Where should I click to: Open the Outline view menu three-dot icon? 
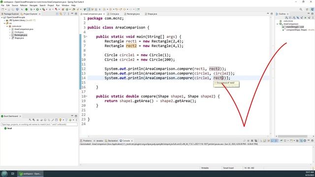click(313, 18)
